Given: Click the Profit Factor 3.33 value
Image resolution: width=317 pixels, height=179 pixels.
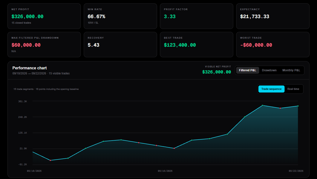Looking at the screenshot, I should coord(170,17).
